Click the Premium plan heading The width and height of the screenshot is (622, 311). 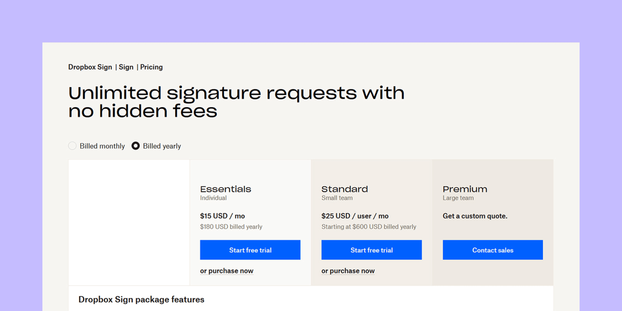pyautogui.click(x=465, y=189)
